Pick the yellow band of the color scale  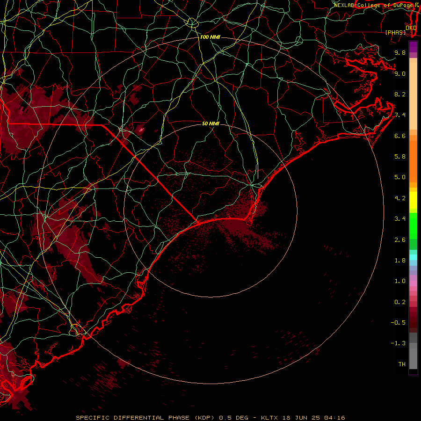pos(413,200)
